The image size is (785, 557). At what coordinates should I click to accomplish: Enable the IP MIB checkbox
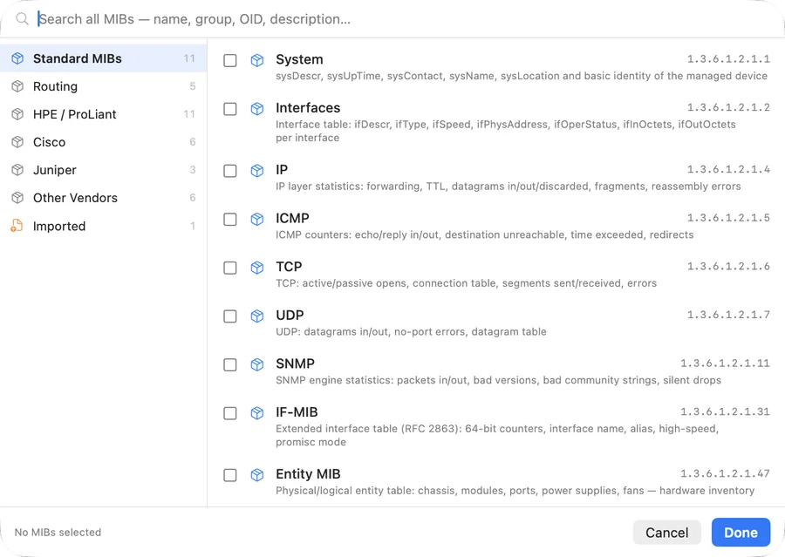(230, 171)
